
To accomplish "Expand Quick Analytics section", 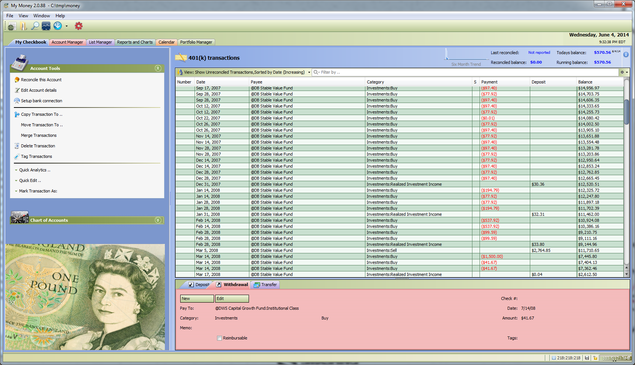I will coord(16,170).
